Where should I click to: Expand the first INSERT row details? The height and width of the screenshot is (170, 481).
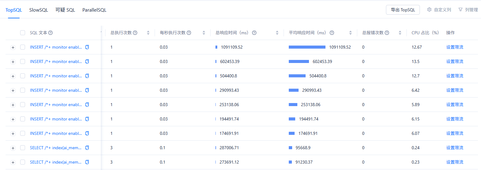point(13,47)
